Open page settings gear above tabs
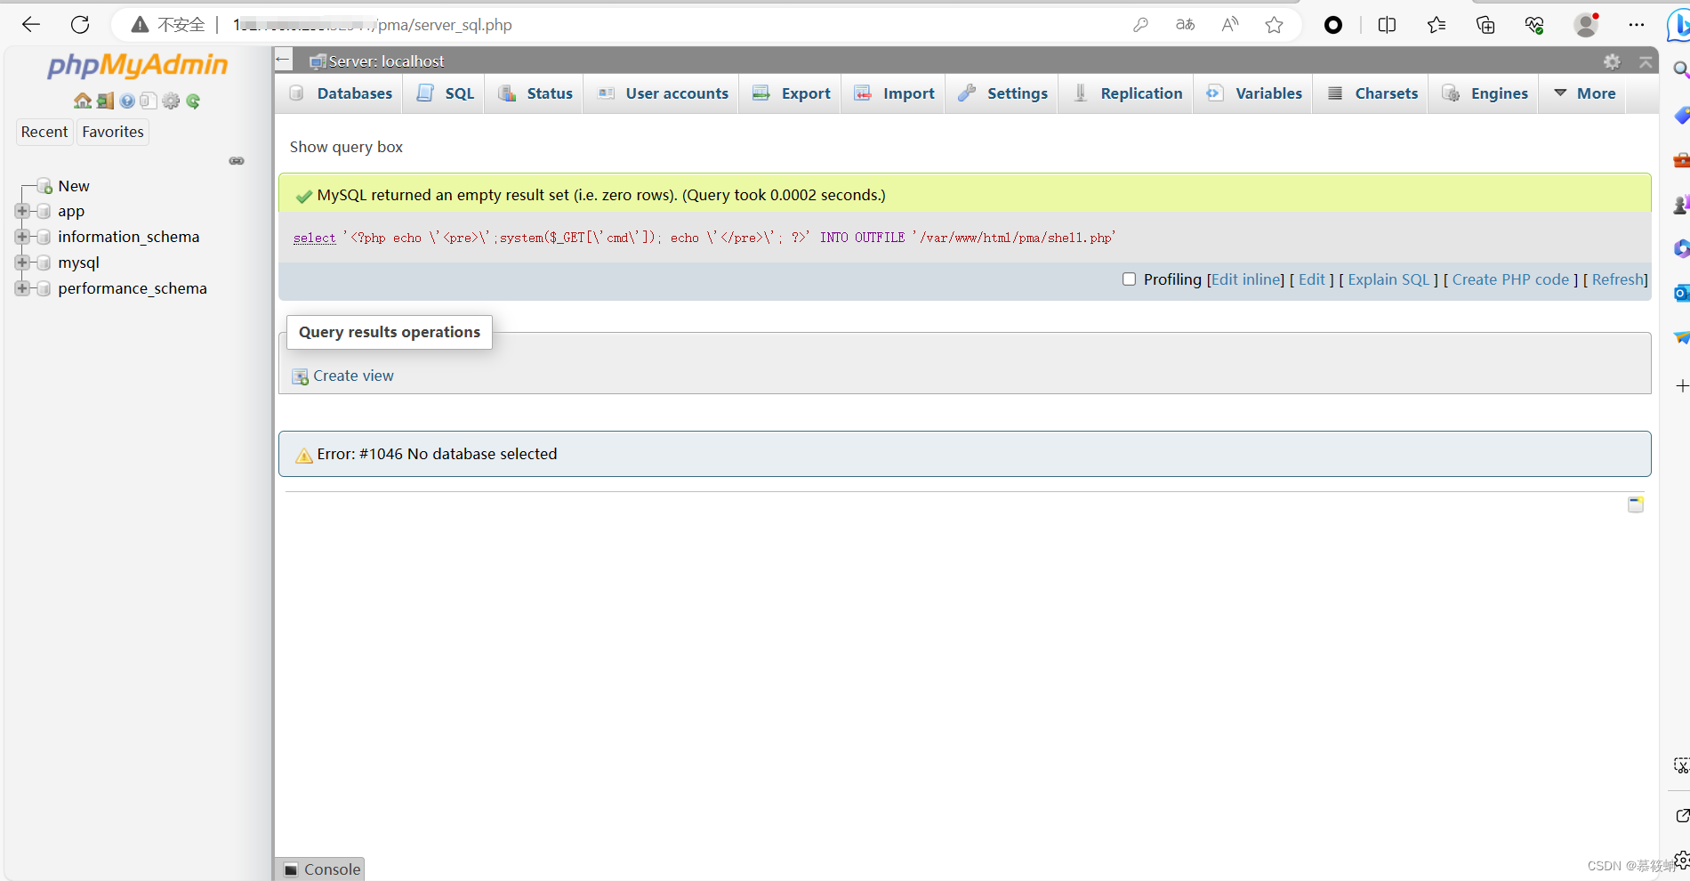The height and width of the screenshot is (881, 1690). click(x=1612, y=61)
